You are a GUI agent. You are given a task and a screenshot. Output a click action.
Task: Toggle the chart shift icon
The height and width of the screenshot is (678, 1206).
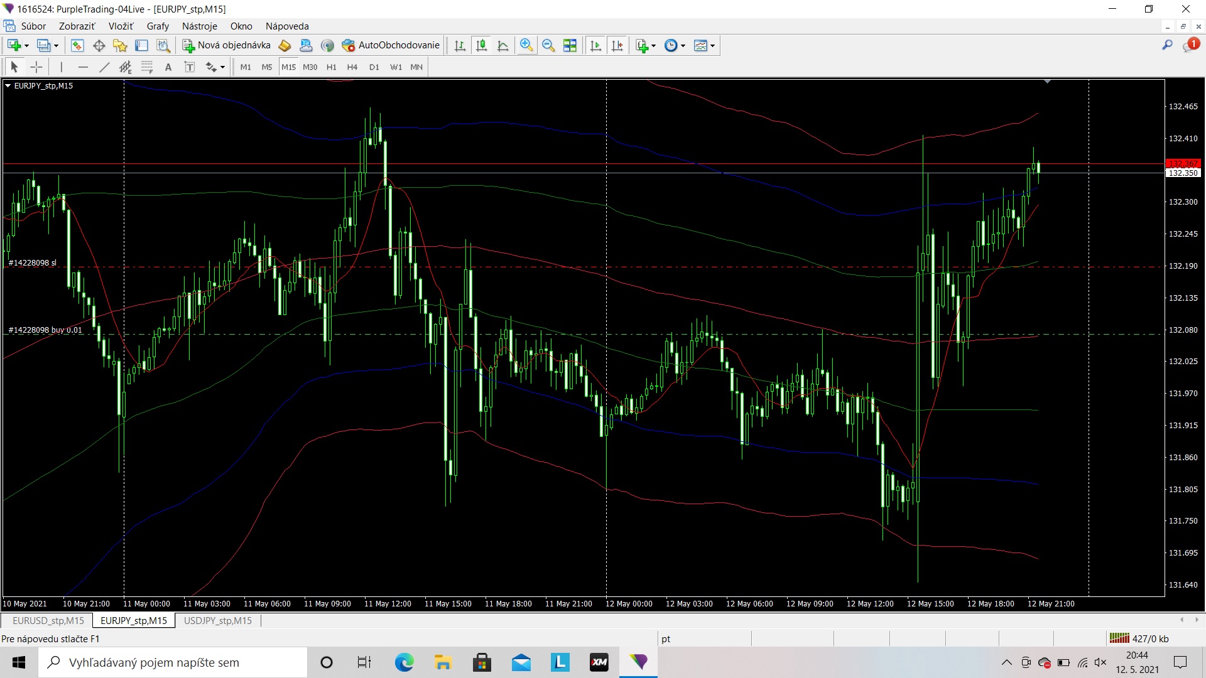(617, 45)
